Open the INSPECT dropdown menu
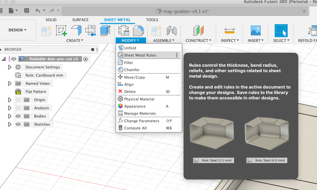 click(x=230, y=41)
